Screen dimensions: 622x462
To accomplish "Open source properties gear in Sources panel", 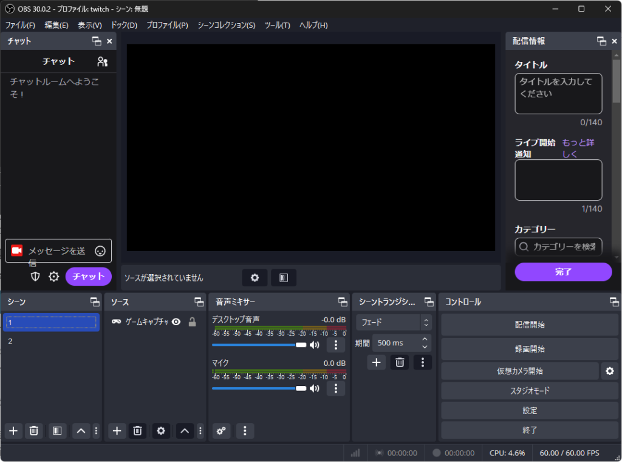I will 160,431.
